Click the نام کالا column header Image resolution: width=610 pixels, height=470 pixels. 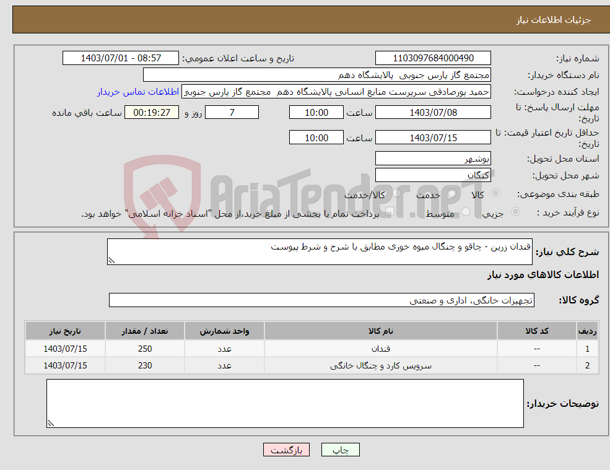click(x=381, y=331)
